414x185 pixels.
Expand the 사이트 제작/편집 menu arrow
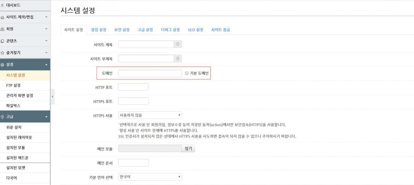(x=46, y=17)
